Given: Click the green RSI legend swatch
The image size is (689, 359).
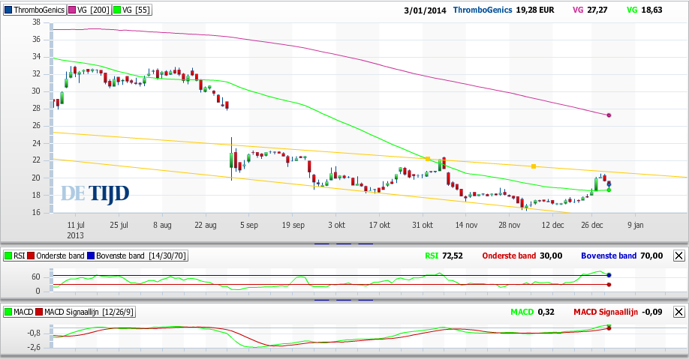Looking at the screenshot, I should point(8,256).
